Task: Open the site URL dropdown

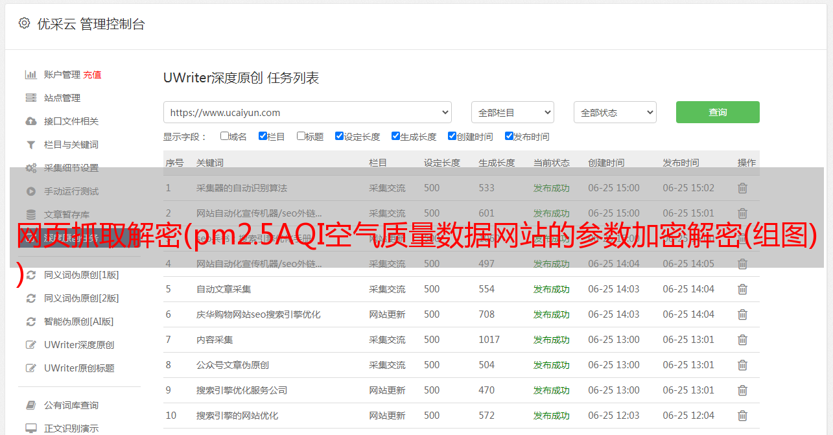Action: (x=307, y=112)
